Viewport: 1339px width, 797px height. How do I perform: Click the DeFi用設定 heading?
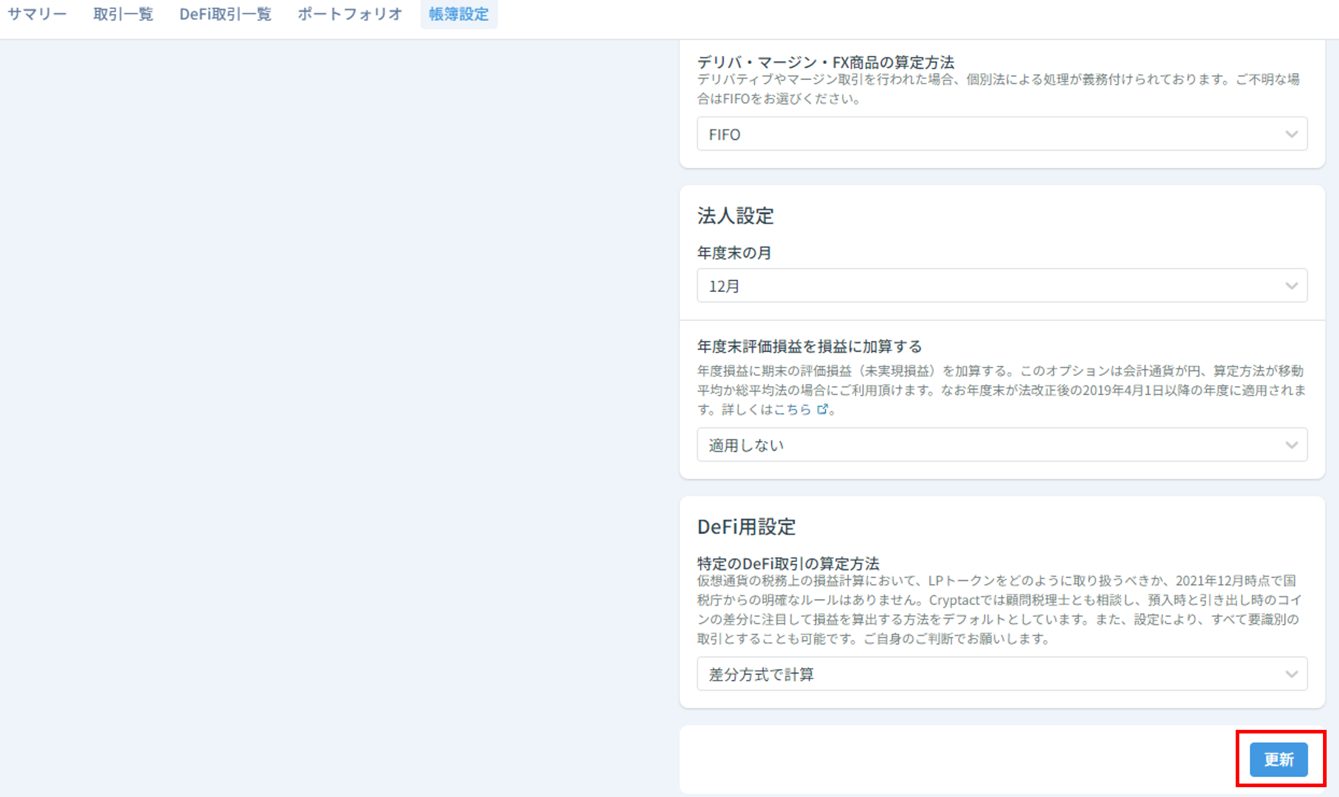(746, 527)
